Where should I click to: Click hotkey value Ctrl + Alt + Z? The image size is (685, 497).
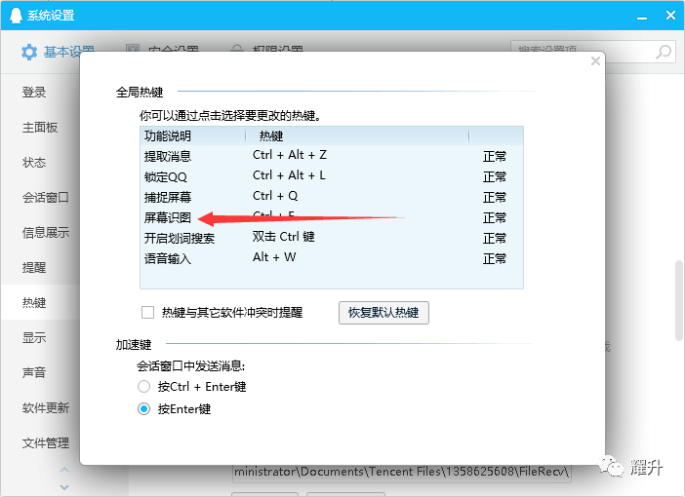pos(289,155)
